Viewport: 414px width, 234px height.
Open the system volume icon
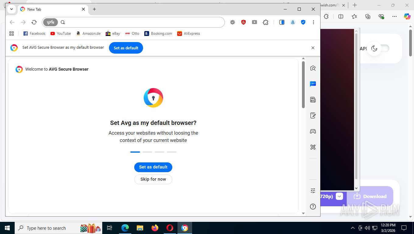coord(367,228)
